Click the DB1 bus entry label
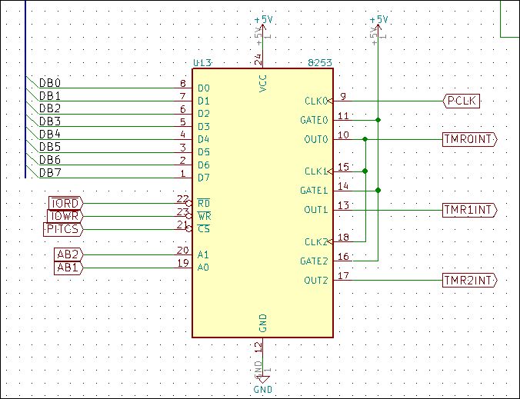 (x=50, y=96)
